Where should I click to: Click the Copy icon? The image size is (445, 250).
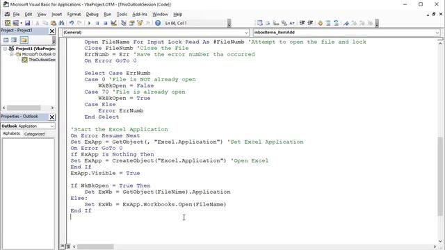[45, 23]
